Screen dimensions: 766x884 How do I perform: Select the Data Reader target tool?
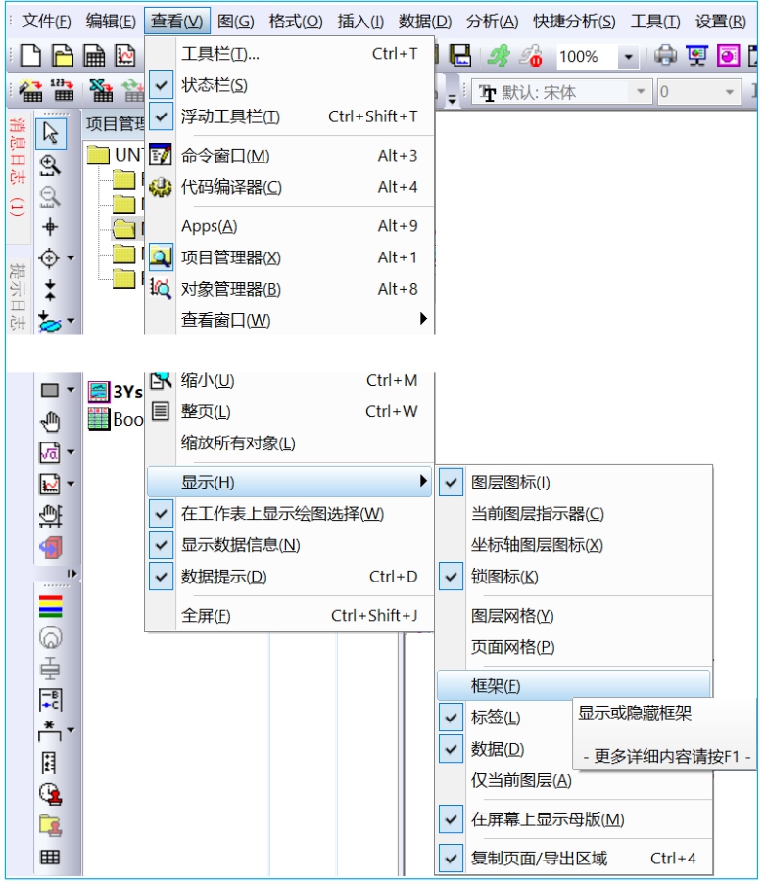49,258
